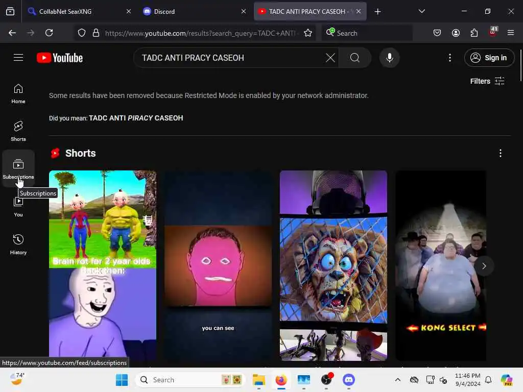Bookmark this page with the star

[x=308, y=33]
